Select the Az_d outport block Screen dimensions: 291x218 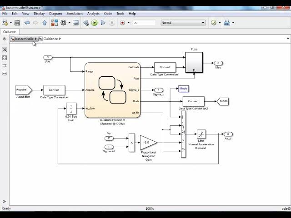click(x=228, y=134)
